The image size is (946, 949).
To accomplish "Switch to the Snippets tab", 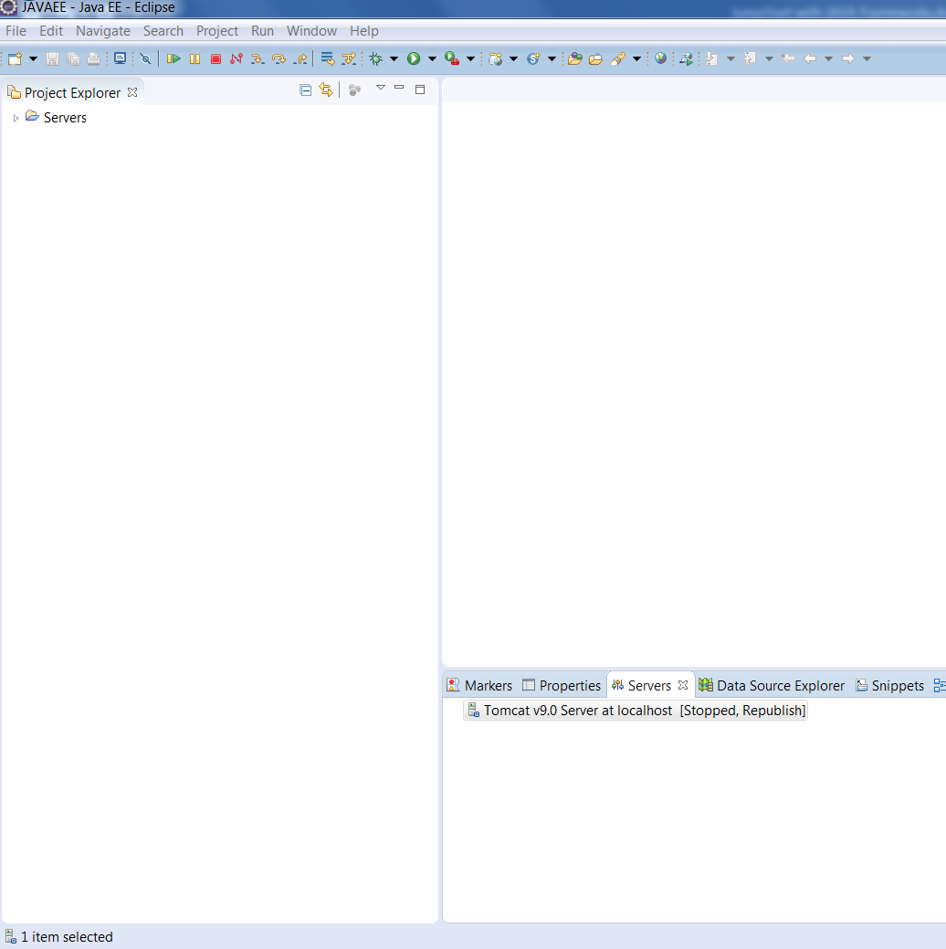I will [889, 686].
